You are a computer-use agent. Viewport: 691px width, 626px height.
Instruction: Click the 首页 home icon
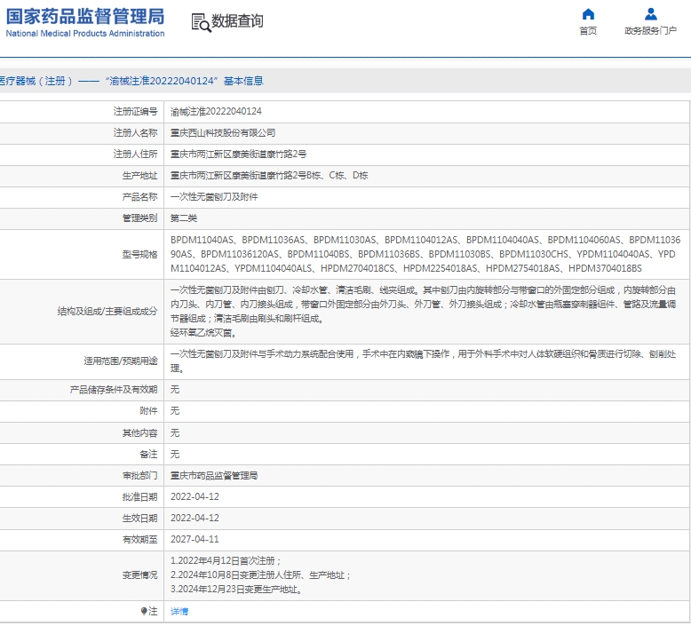pyautogui.click(x=588, y=14)
